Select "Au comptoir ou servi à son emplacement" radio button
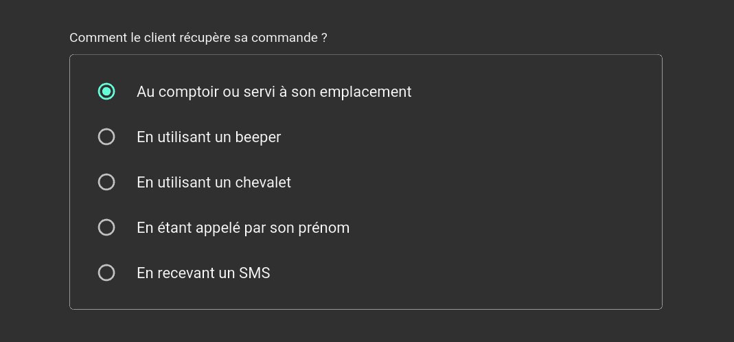This screenshot has height=342, width=734. click(x=106, y=91)
